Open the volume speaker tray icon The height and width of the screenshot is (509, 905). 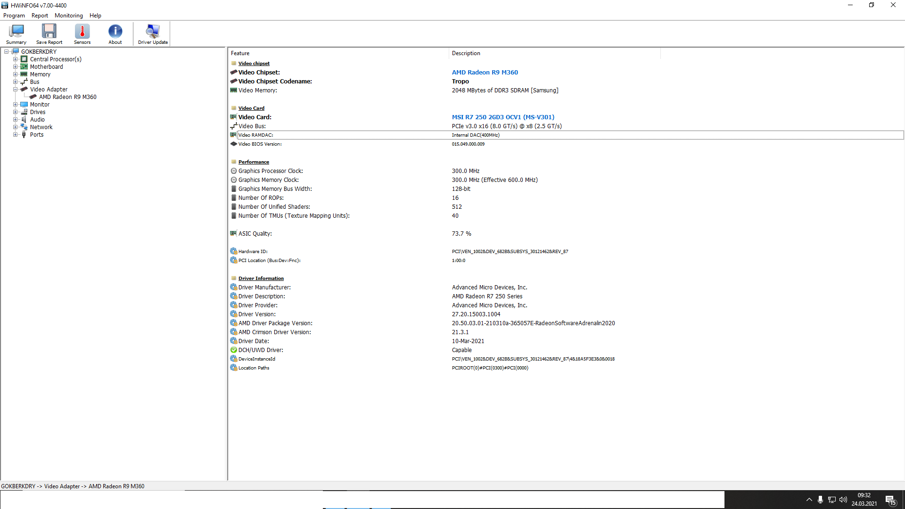tap(843, 500)
